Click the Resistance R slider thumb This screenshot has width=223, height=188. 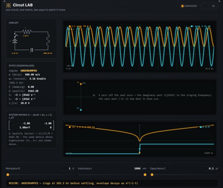point(8,175)
